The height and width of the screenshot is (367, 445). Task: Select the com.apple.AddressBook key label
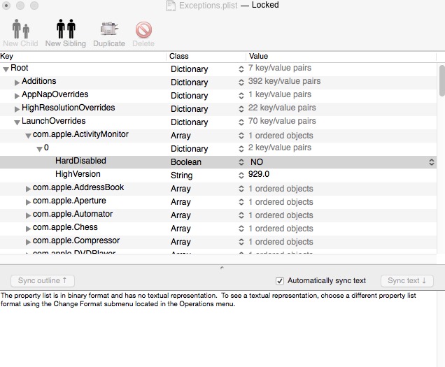[78, 187]
